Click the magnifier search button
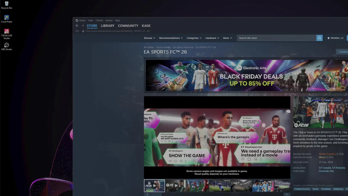Screen dimensions: 348x196 pos(319,38)
